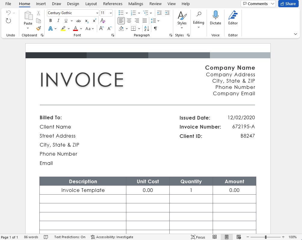Switch to Read Mode view
Viewport: 302px width, 240px height.
[x=214, y=237]
